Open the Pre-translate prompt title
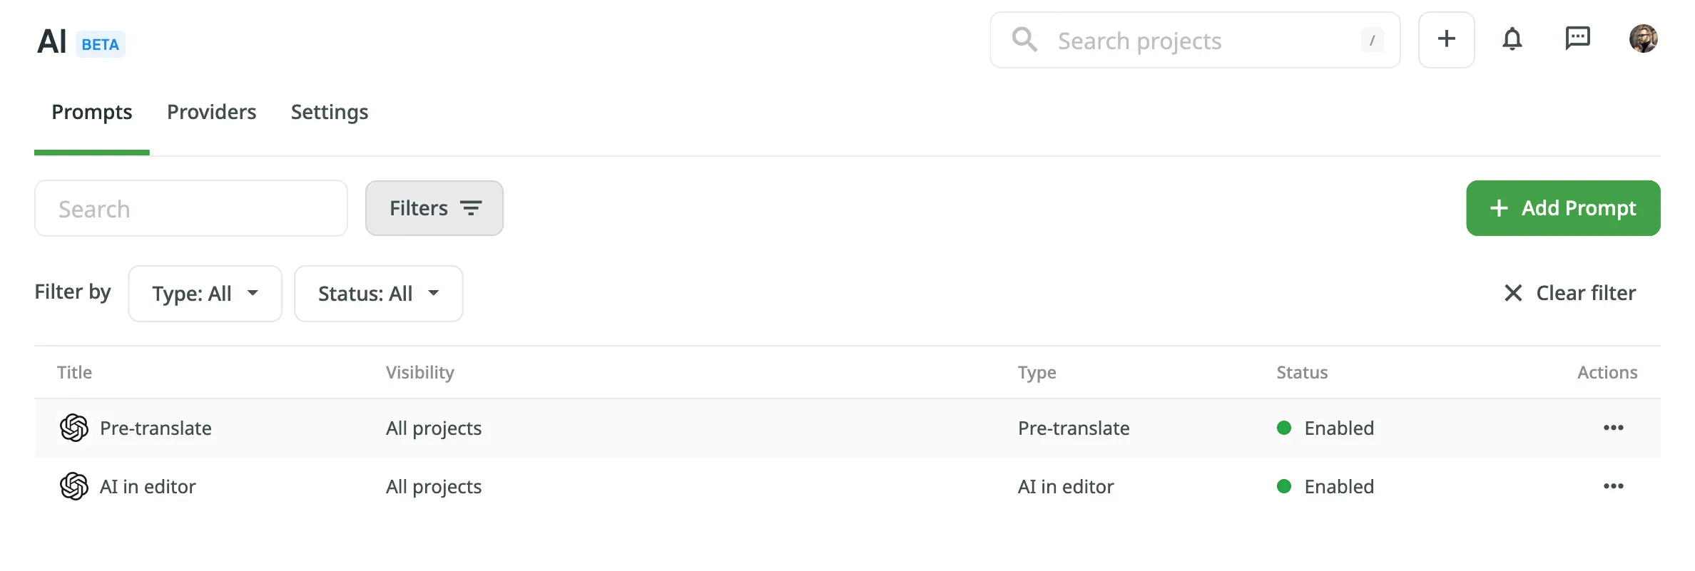The width and height of the screenshot is (1695, 571). tap(156, 428)
